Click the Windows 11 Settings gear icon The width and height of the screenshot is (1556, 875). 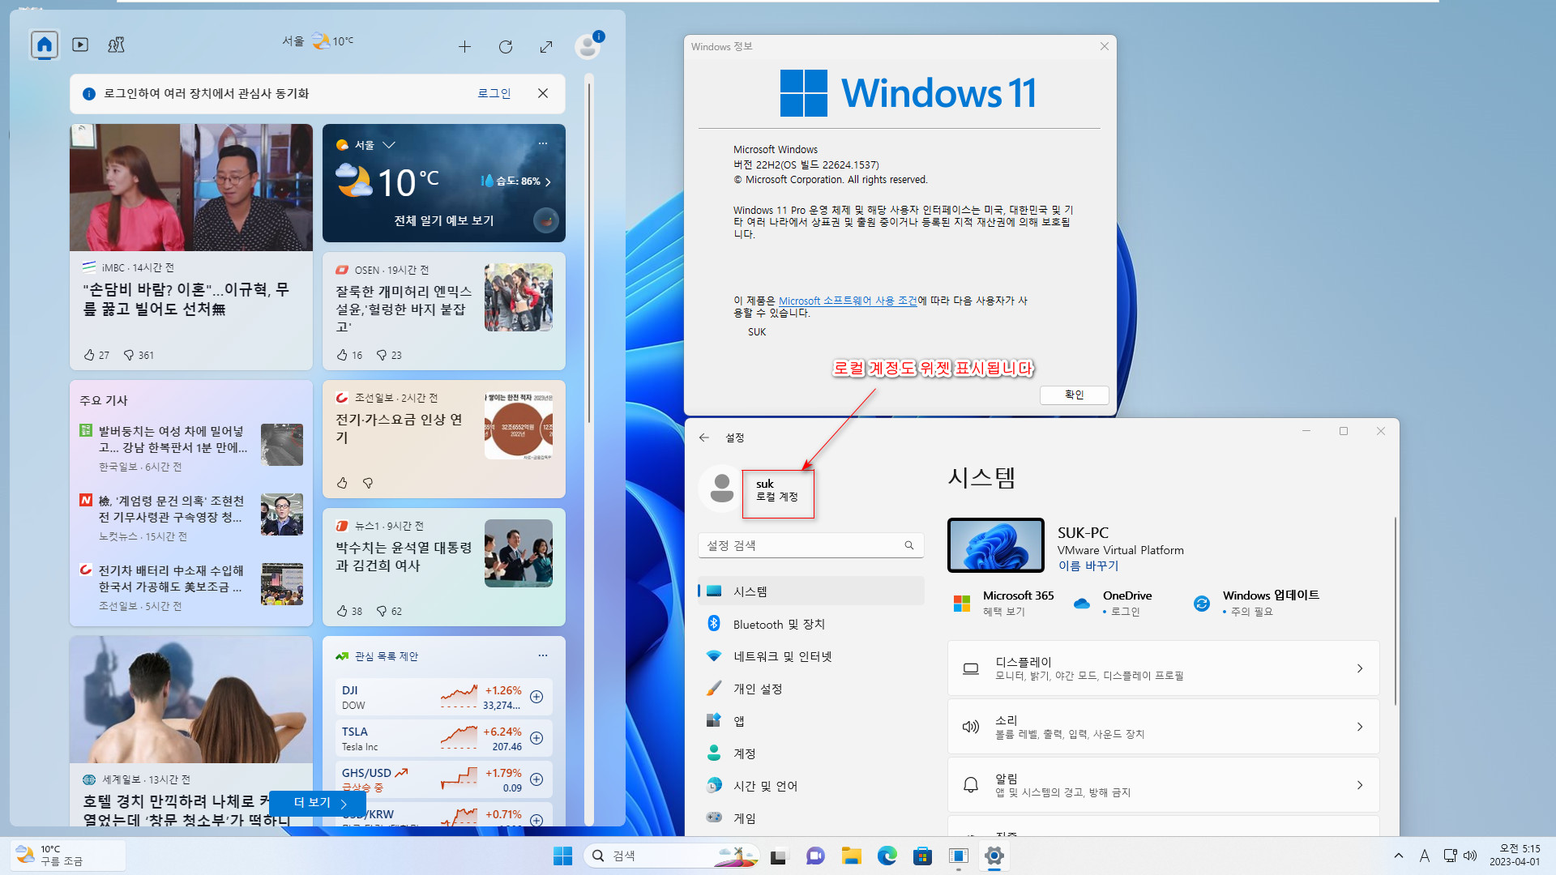(x=993, y=855)
